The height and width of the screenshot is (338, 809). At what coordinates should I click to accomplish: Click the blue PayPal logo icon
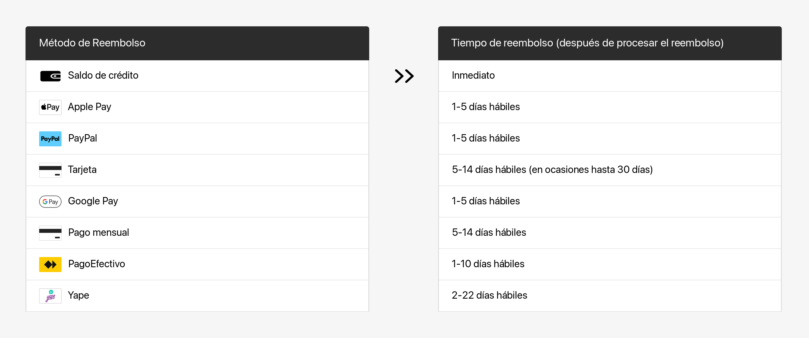click(x=50, y=139)
